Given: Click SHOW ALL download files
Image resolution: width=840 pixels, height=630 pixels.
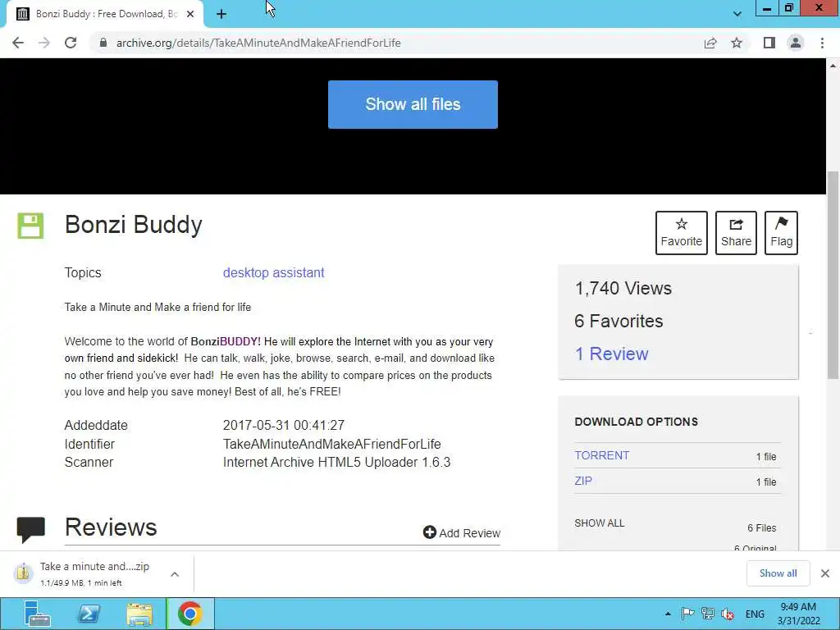Looking at the screenshot, I should point(599,523).
